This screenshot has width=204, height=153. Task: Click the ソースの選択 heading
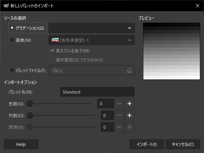[x=15, y=18]
